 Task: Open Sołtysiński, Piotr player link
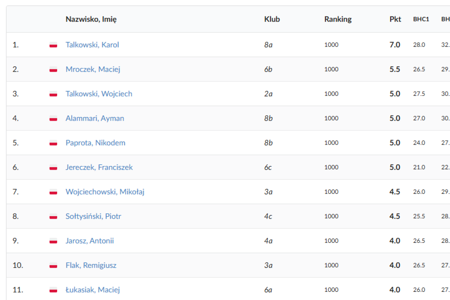click(x=93, y=216)
